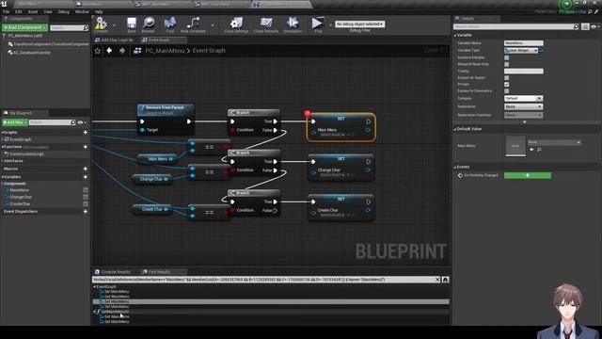Browse to Main Menu asset magnifier icon

point(539,149)
